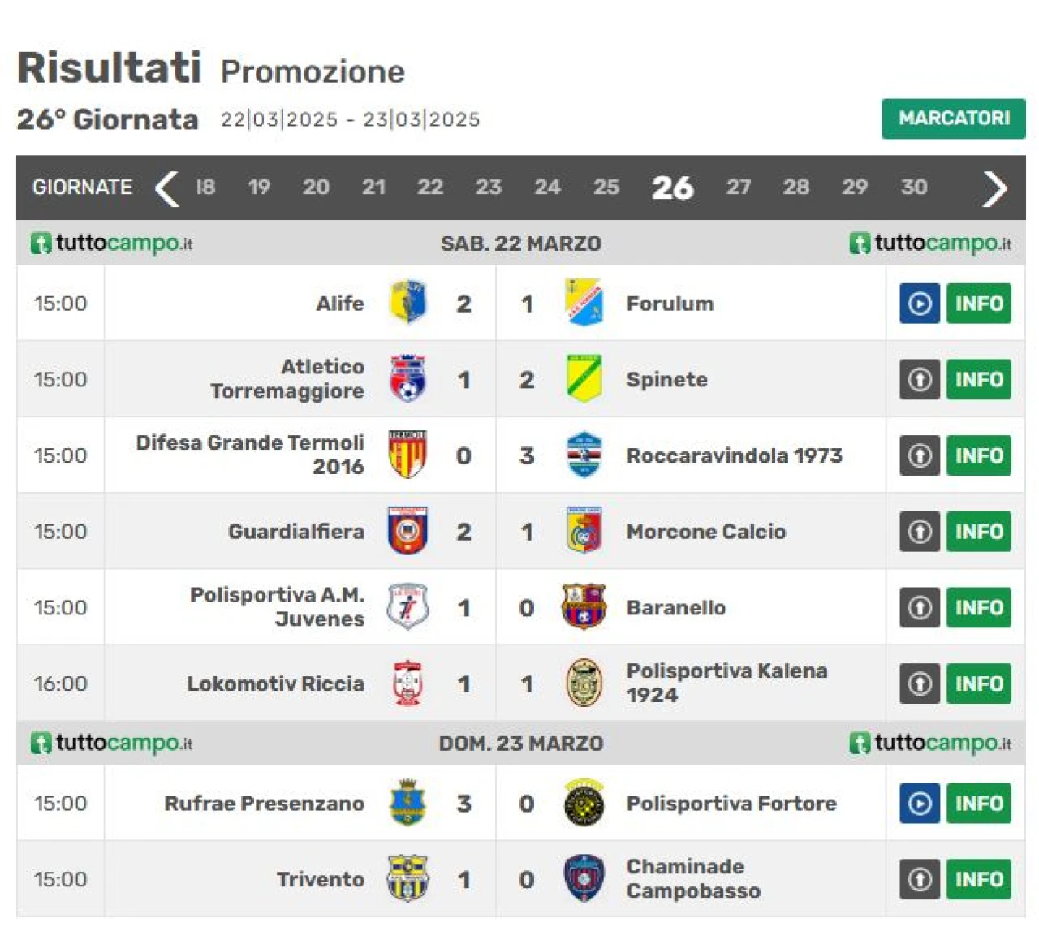This screenshot has height=940, width=1039.
Task: Select giornata 30 in the round bar
Action: click(x=914, y=188)
